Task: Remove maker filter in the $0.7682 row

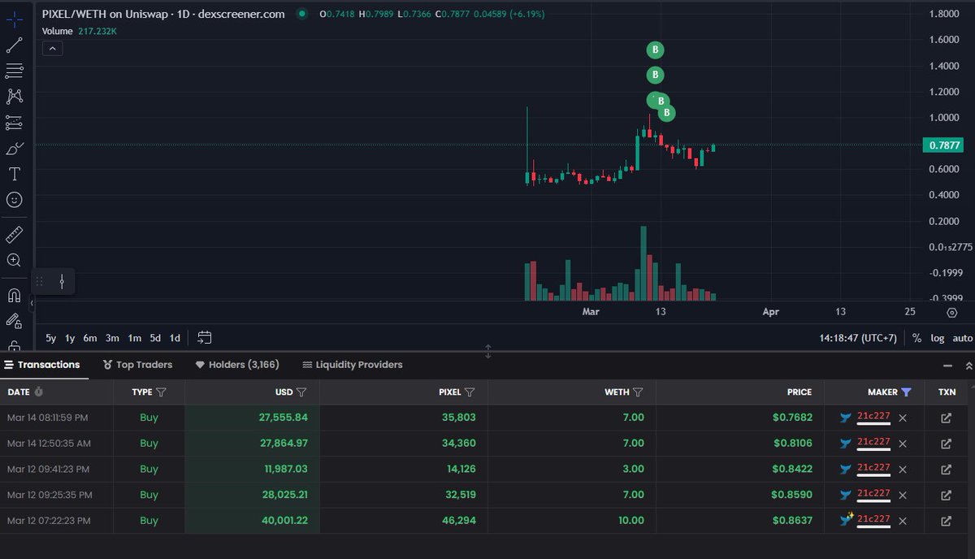Action: (x=903, y=418)
